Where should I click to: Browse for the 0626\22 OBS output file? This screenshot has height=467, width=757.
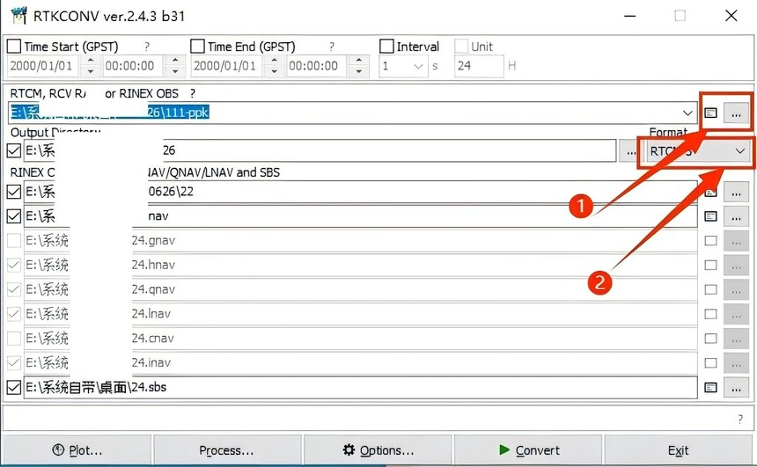736,193
